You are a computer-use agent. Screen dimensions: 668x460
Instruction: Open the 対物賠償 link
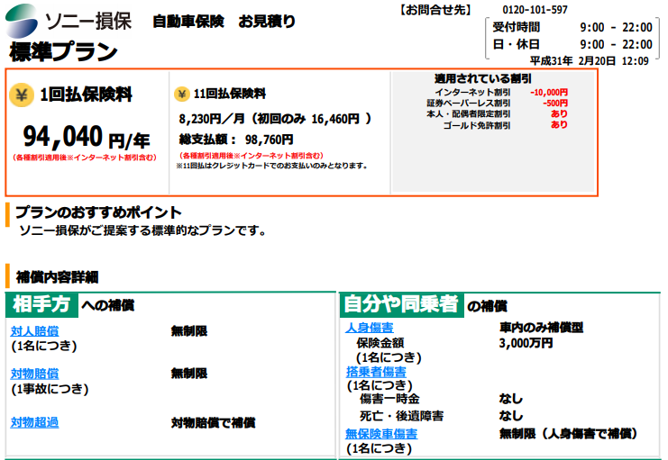click(35, 374)
